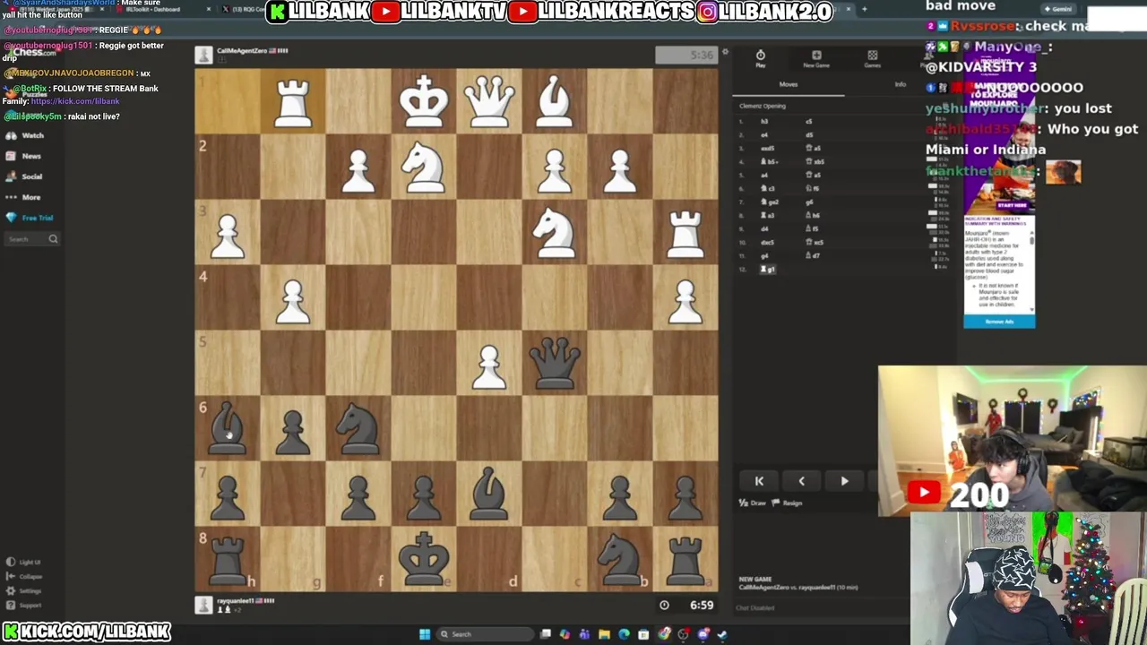This screenshot has height=645, width=1147.
Task: Click the white king piece
Action: coord(424,99)
